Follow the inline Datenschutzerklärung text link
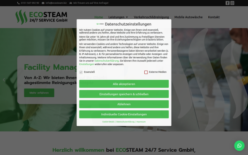 tap(107, 61)
